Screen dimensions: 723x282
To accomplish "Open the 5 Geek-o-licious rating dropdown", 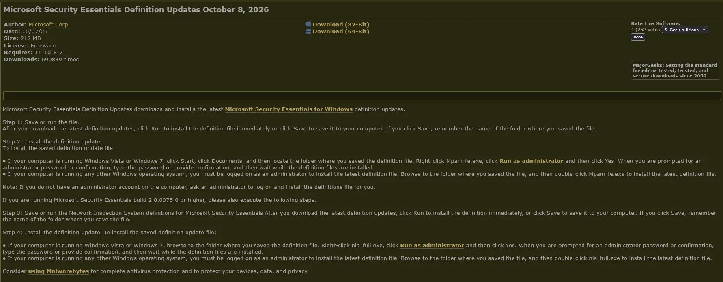I will pos(685,30).
